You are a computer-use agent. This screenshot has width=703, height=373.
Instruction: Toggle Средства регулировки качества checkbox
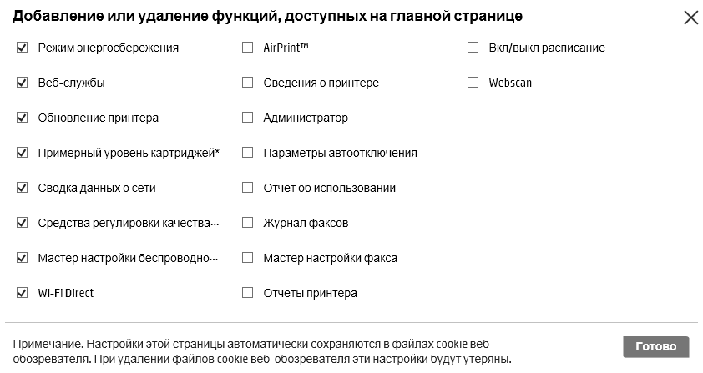coord(23,223)
